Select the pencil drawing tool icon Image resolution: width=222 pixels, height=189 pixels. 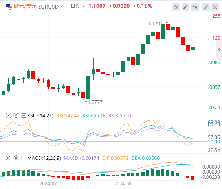185,7
